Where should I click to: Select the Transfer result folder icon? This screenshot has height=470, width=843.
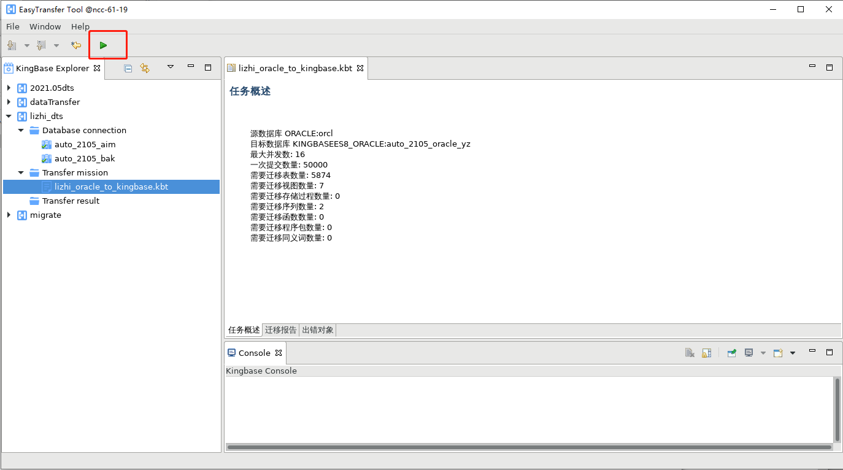click(34, 201)
